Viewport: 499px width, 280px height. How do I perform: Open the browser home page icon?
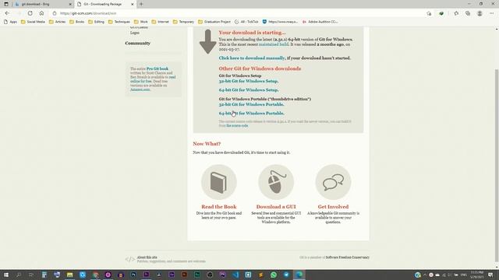(41, 13)
